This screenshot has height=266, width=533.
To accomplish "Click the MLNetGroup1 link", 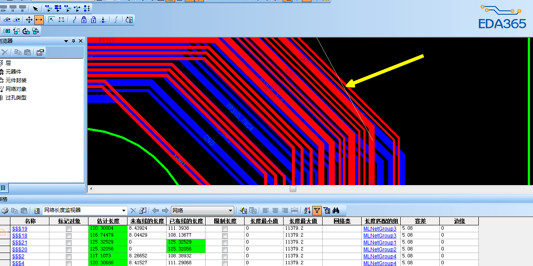I will click(379, 242).
